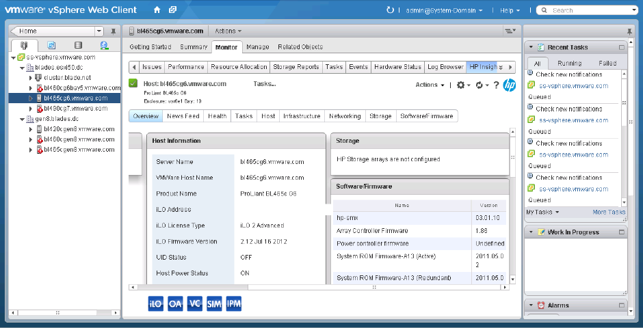Viewport: 643px width, 328px height.
Task: Open the Home navigator history dropdown
Action: click(99, 31)
